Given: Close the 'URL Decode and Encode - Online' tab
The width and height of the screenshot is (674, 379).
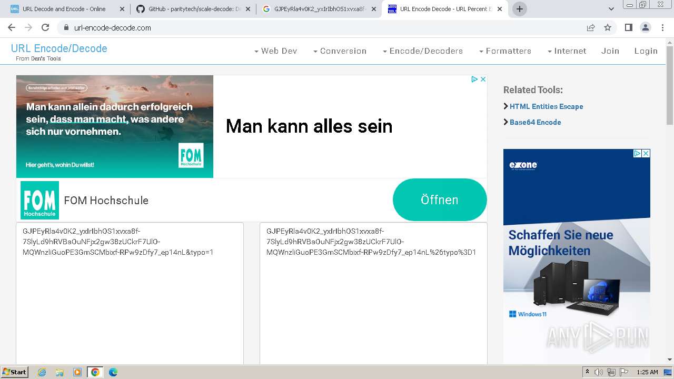Looking at the screenshot, I should (122, 9).
